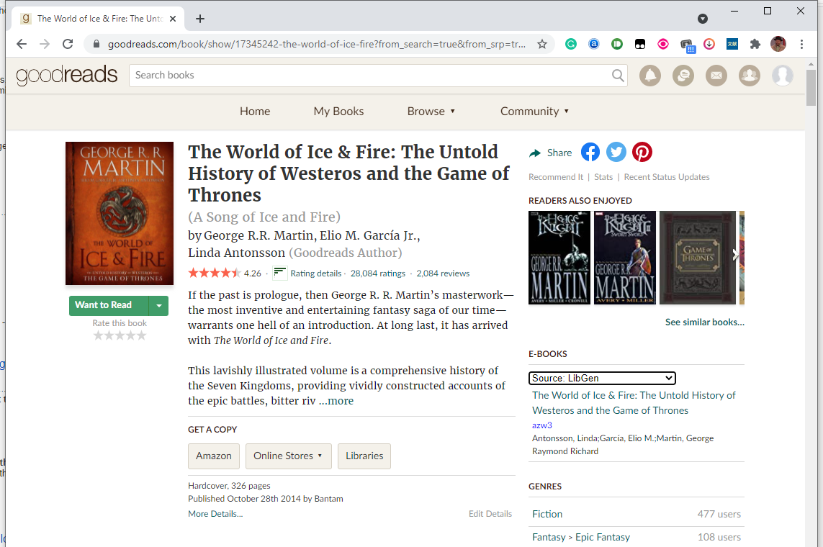Open the Game of Thrones book thumbnail
Screen dimensions: 823x547
point(697,257)
